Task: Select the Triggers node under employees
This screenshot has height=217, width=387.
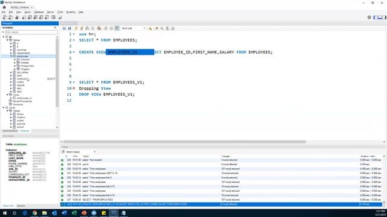Action: (x=25, y=69)
